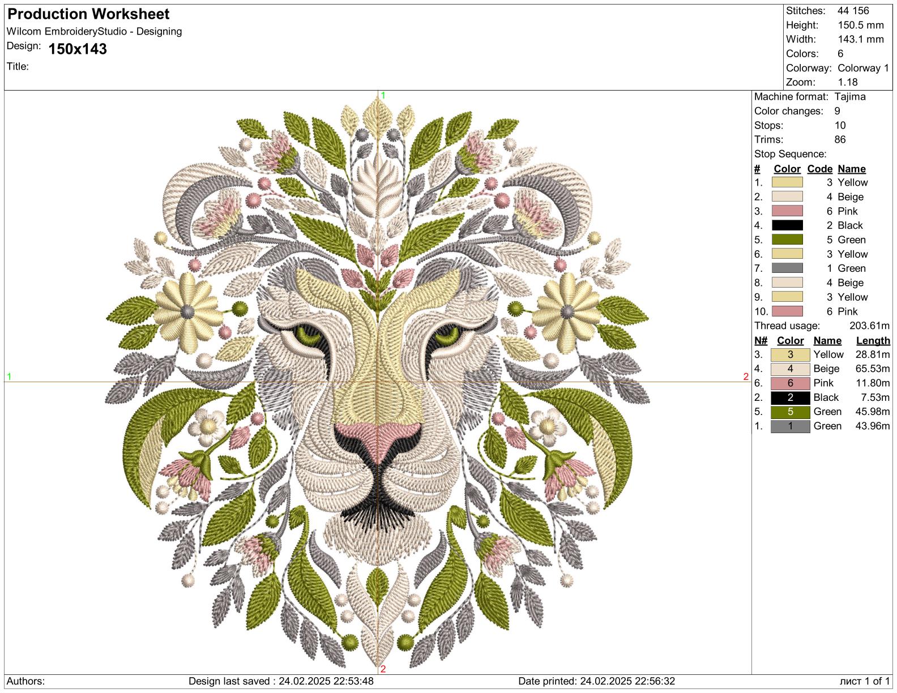This screenshot has width=897, height=693.
Task: Click the Pink swatch in stop 10
Action: [x=787, y=311]
